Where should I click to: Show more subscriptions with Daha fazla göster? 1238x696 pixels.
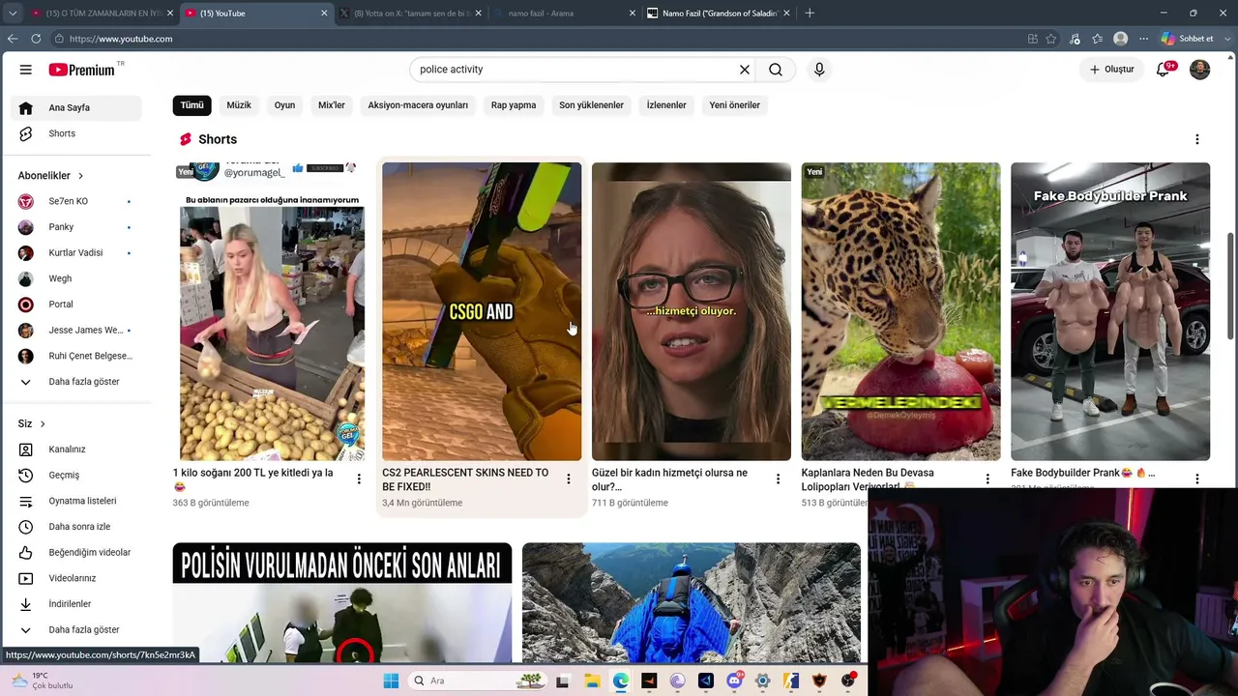(75, 382)
